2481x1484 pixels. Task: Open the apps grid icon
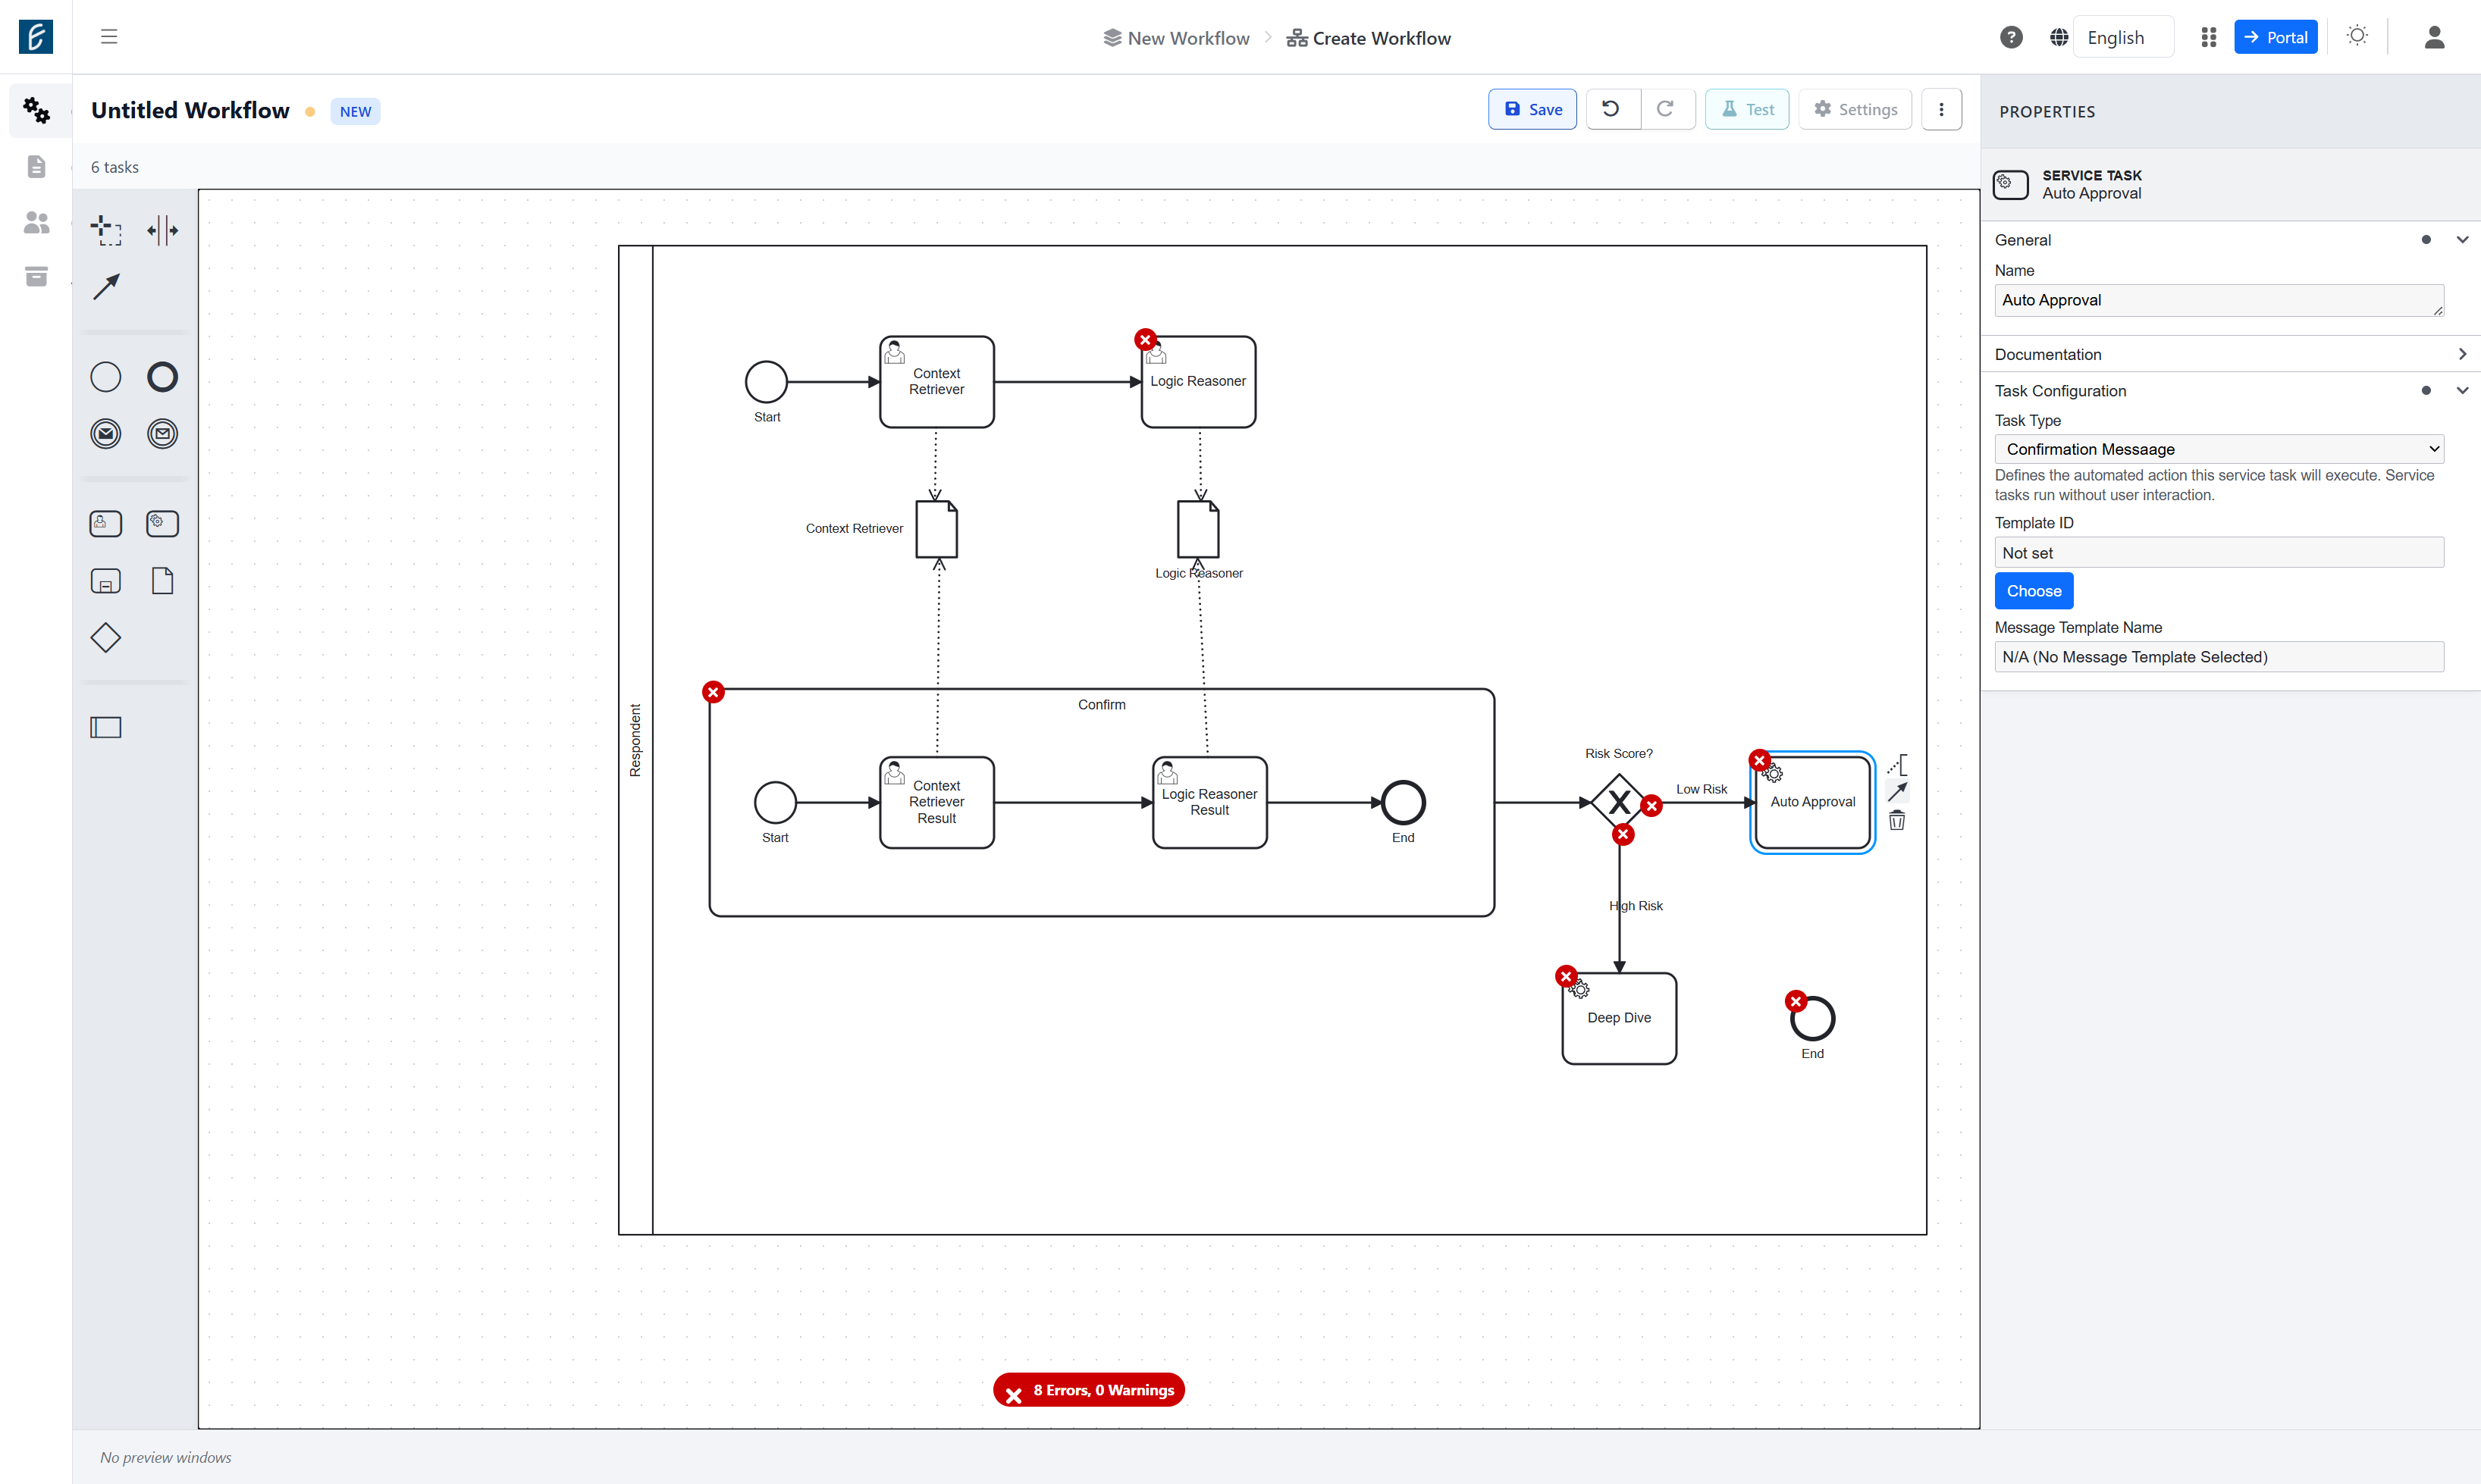pos(2209,38)
